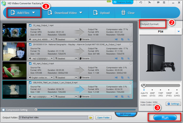Screen dimensions: 183x123
Task: Expand the Add Files dropdown arrow
Action: coord(34,13)
